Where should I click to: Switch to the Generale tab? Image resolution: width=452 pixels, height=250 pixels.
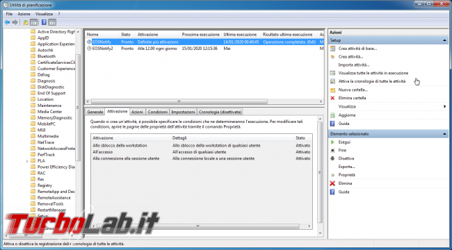(95, 112)
